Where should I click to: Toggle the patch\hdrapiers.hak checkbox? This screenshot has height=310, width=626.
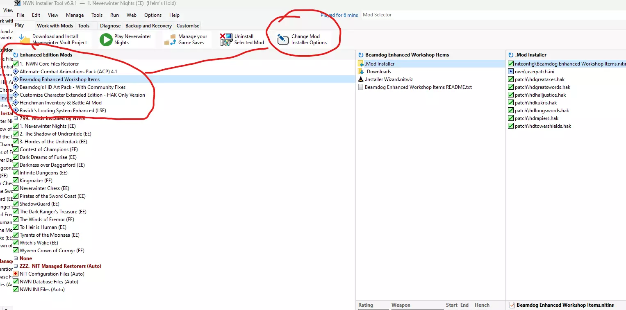[511, 118]
